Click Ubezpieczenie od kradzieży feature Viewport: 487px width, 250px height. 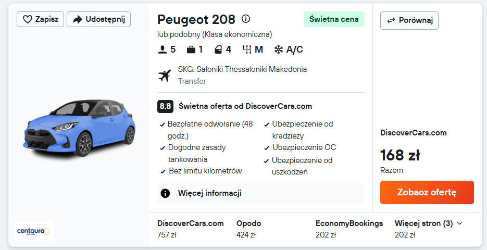point(303,130)
